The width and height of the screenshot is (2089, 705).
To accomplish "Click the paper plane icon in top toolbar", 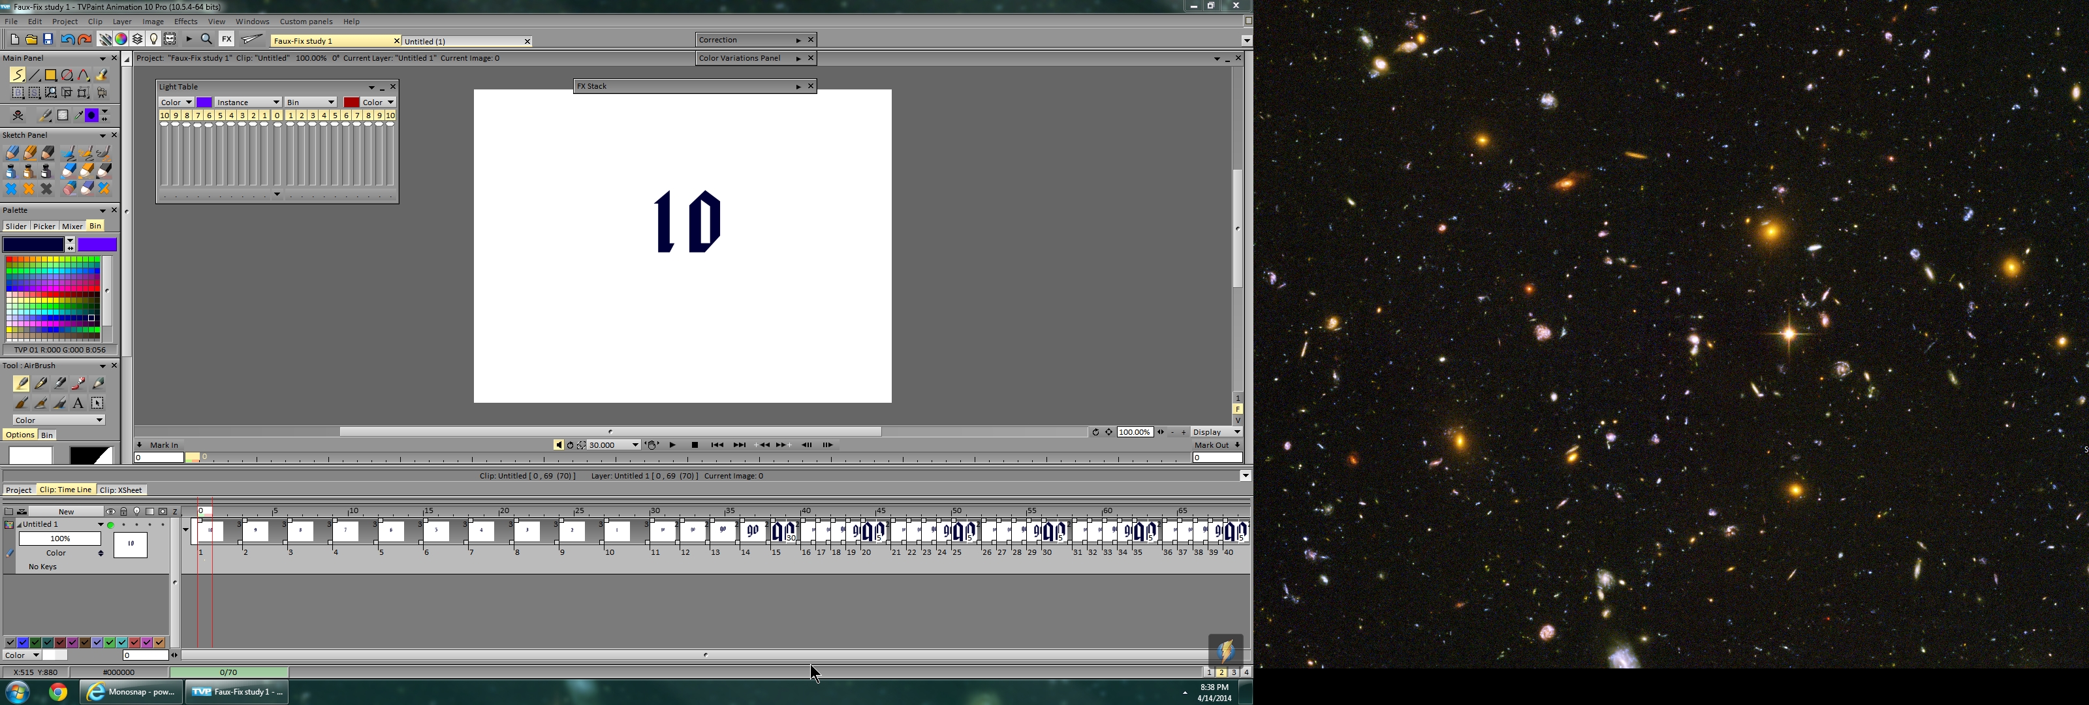I will (252, 40).
